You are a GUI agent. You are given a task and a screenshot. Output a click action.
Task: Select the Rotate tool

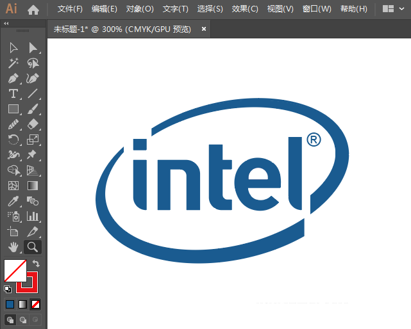[x=13, y=140]
